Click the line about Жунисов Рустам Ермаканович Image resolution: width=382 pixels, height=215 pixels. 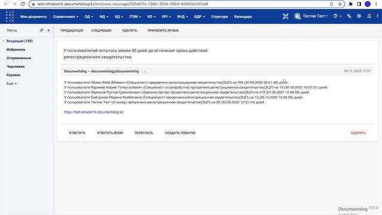click(187, 93)
